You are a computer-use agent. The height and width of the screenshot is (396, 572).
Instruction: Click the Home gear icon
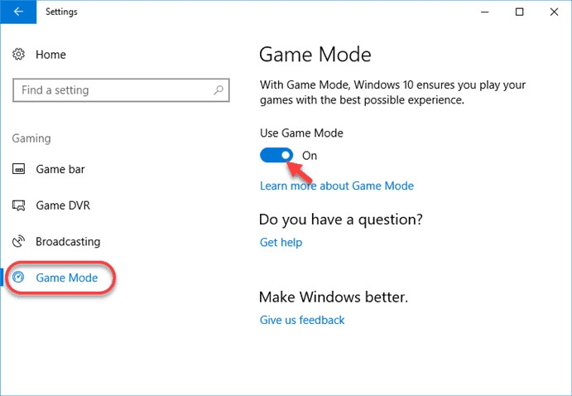coord(19,55)
